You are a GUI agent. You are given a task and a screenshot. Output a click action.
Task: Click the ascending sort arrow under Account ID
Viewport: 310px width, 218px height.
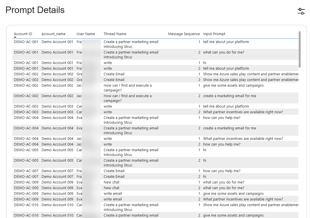pos(15,37)
